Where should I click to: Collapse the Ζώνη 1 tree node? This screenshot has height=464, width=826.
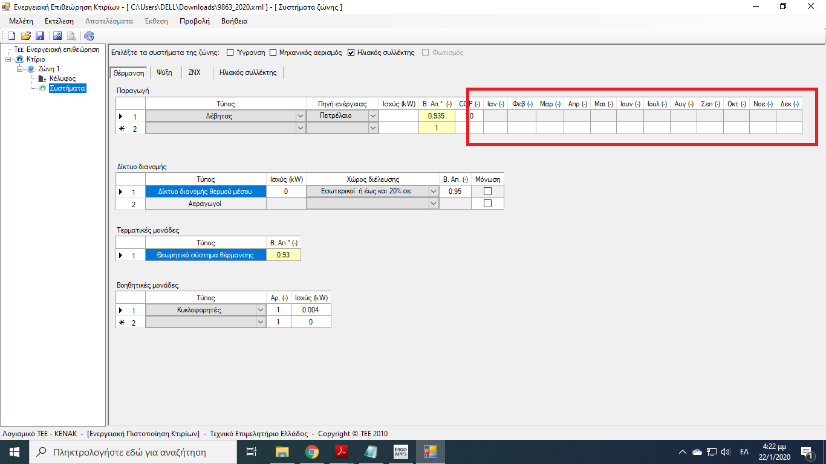pyautogui.click(x=20, y=69)
